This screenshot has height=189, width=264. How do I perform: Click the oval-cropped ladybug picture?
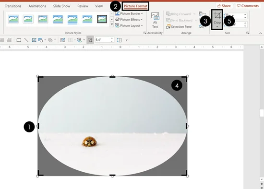(x=112, y=126)
